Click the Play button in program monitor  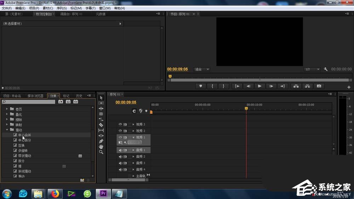259,86
